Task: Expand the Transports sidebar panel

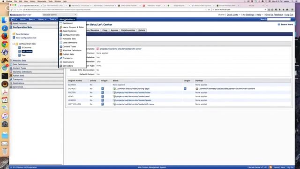Action: [x=37, y=79]
